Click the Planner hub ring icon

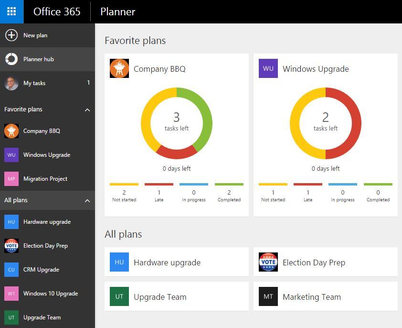coord(11,59)
